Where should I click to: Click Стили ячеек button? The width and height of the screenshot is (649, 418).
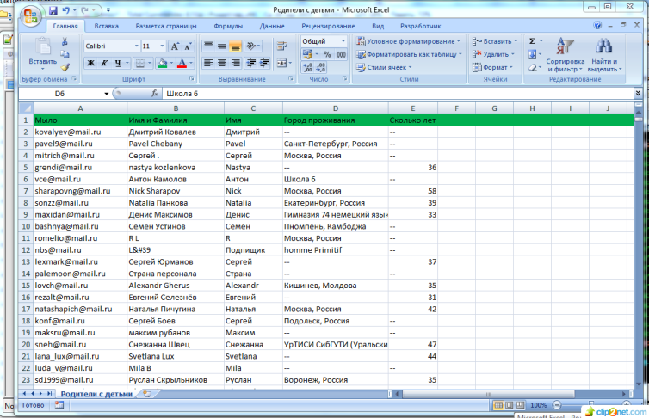click(386, 67)
